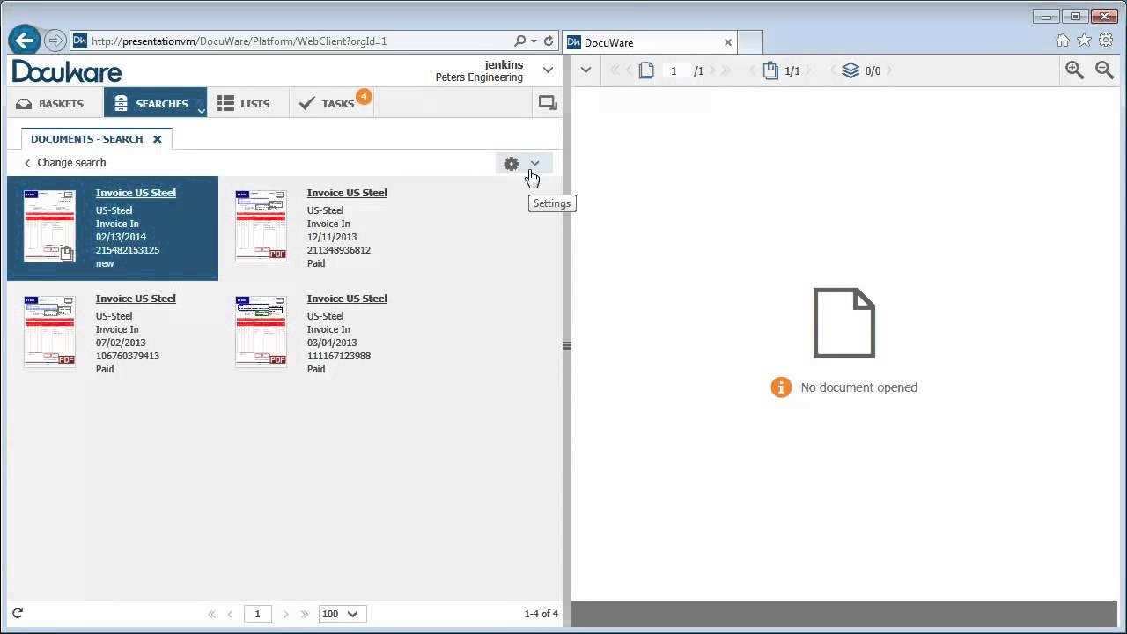Click thumbnail of invoice 111167123988

pos(261,331)
